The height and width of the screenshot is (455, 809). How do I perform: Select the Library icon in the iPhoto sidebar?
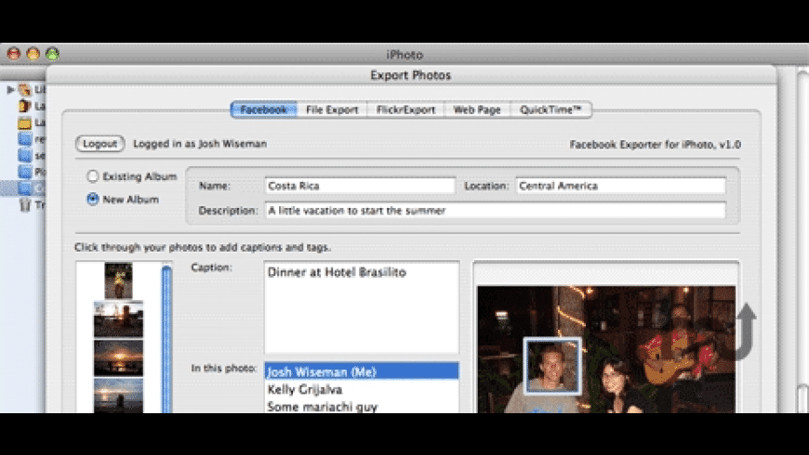pyautogui.click(x=24, y=90)
